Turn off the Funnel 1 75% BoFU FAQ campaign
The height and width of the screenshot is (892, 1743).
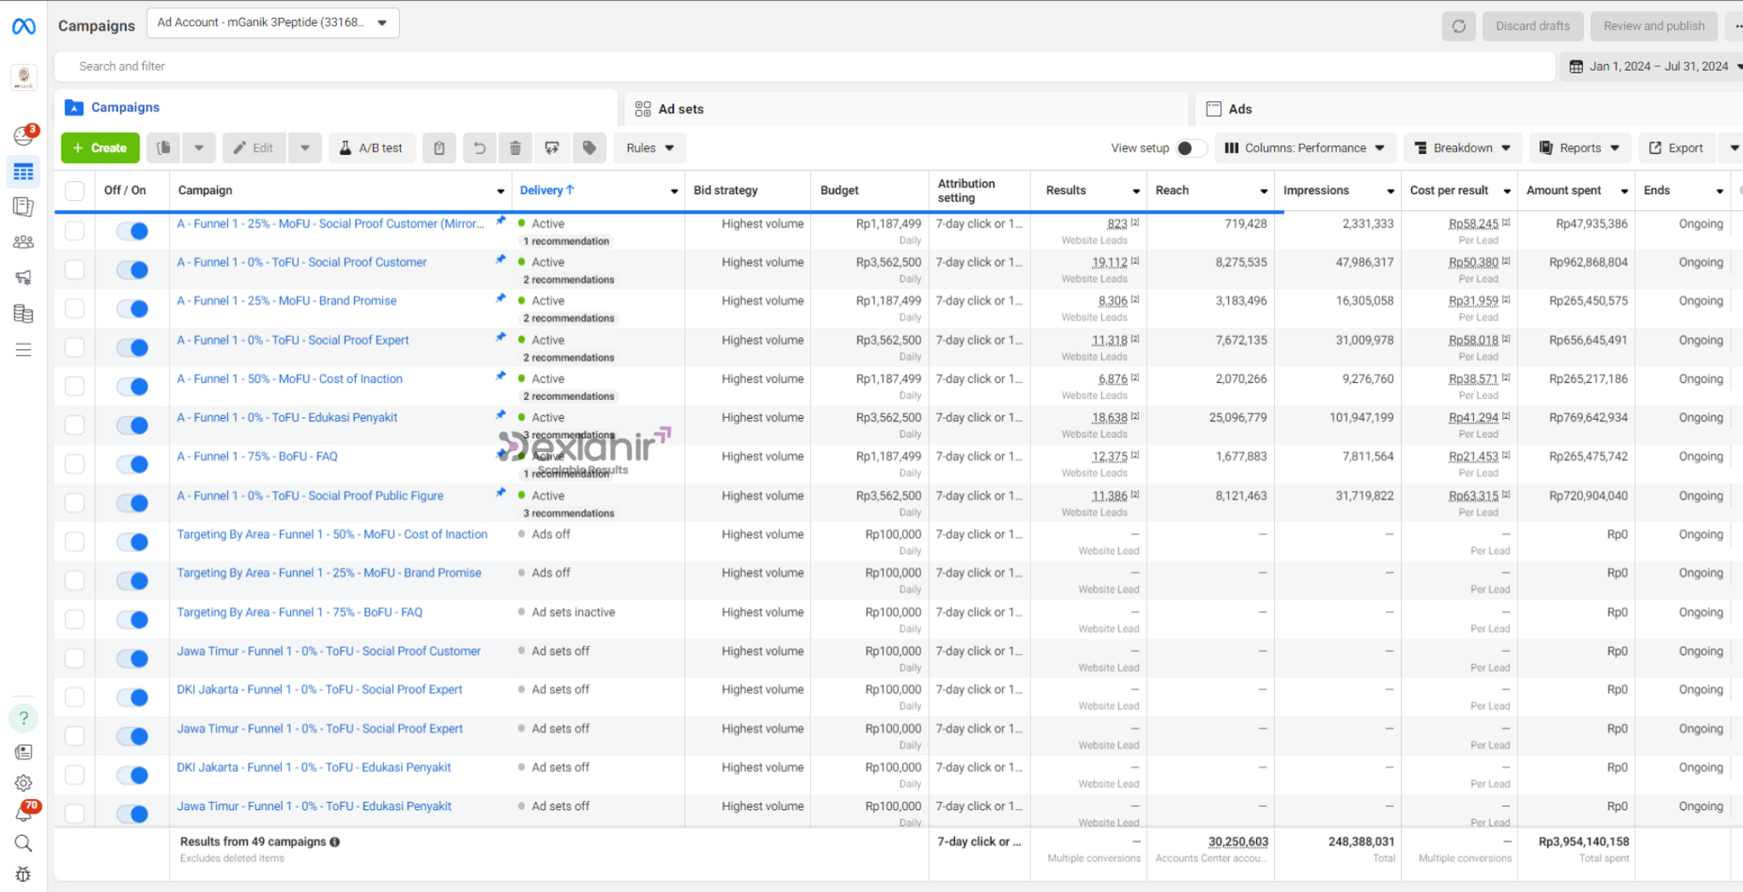pyautogui.click(x=133, y=464)
